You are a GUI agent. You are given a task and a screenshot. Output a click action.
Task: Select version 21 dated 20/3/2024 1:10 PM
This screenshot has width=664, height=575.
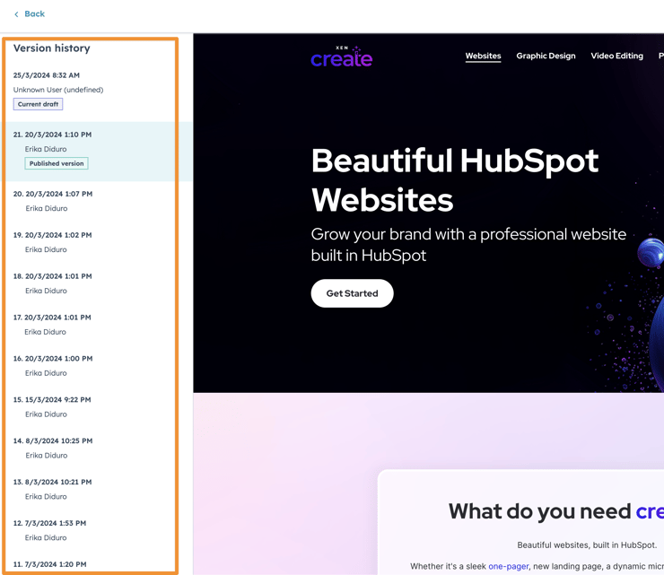click(x=52, y=135)
